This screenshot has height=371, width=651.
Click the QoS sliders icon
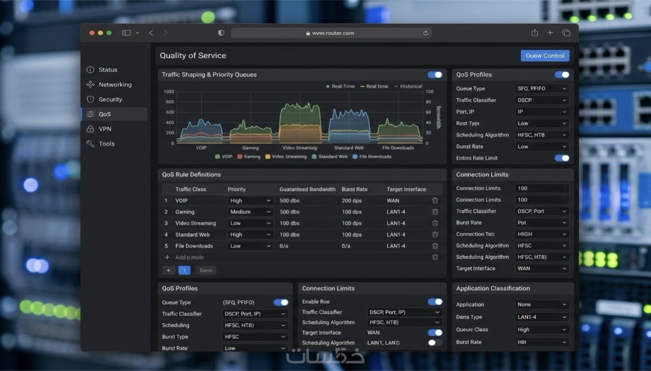pos(90,114)
